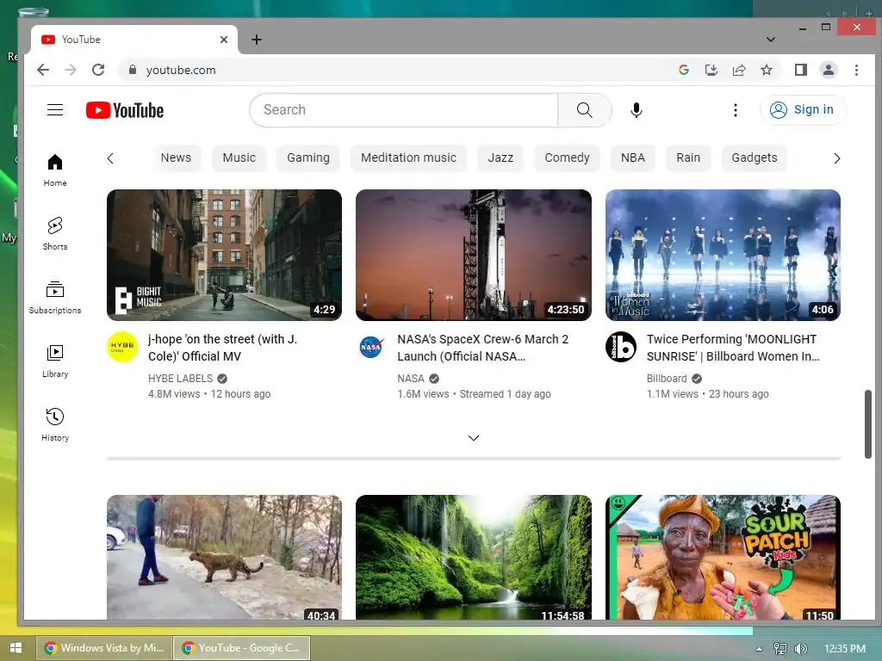Viewport: 882px width, 661px height.
Task: Open NASA channel avatar
Action: (x=371, y=346)
